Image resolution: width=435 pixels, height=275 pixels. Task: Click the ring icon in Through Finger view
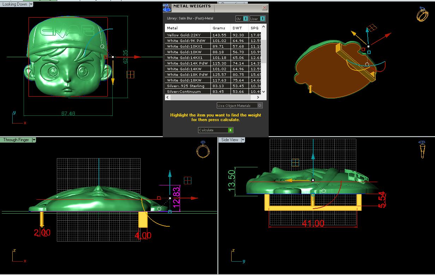click(202, 150)
